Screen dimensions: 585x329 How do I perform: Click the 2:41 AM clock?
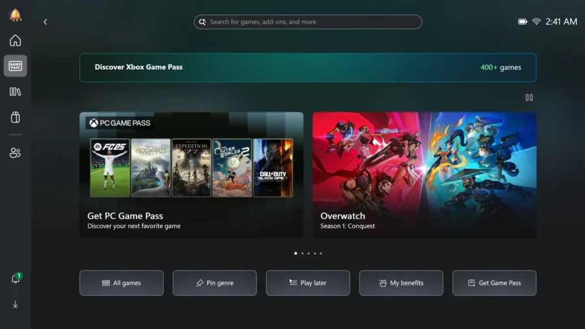(x=561, y=21)
